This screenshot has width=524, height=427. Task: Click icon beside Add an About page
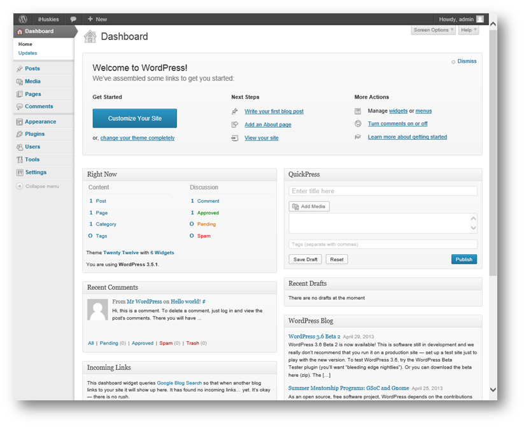(x=235, y=125)
